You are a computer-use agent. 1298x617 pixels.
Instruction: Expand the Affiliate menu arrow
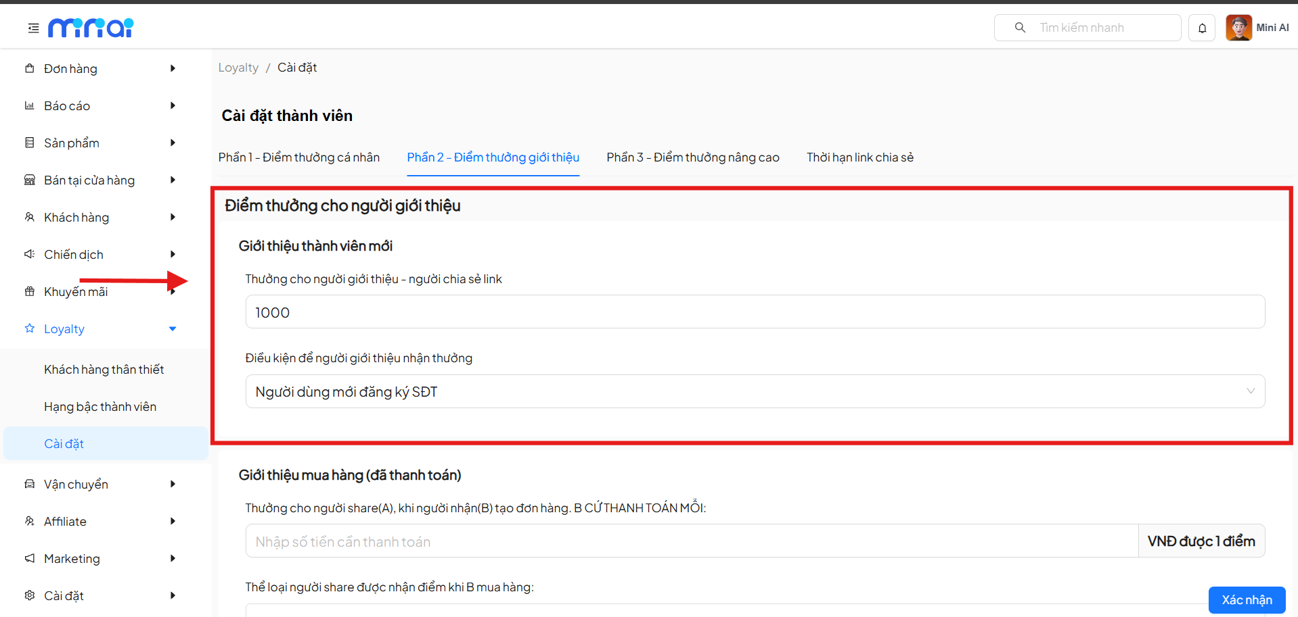point(173,521)
